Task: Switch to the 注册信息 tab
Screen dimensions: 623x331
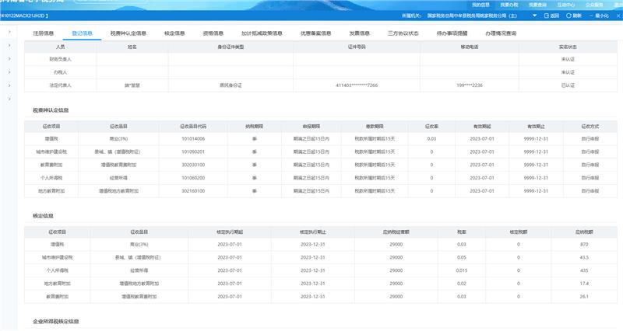Action: (44, 33)
